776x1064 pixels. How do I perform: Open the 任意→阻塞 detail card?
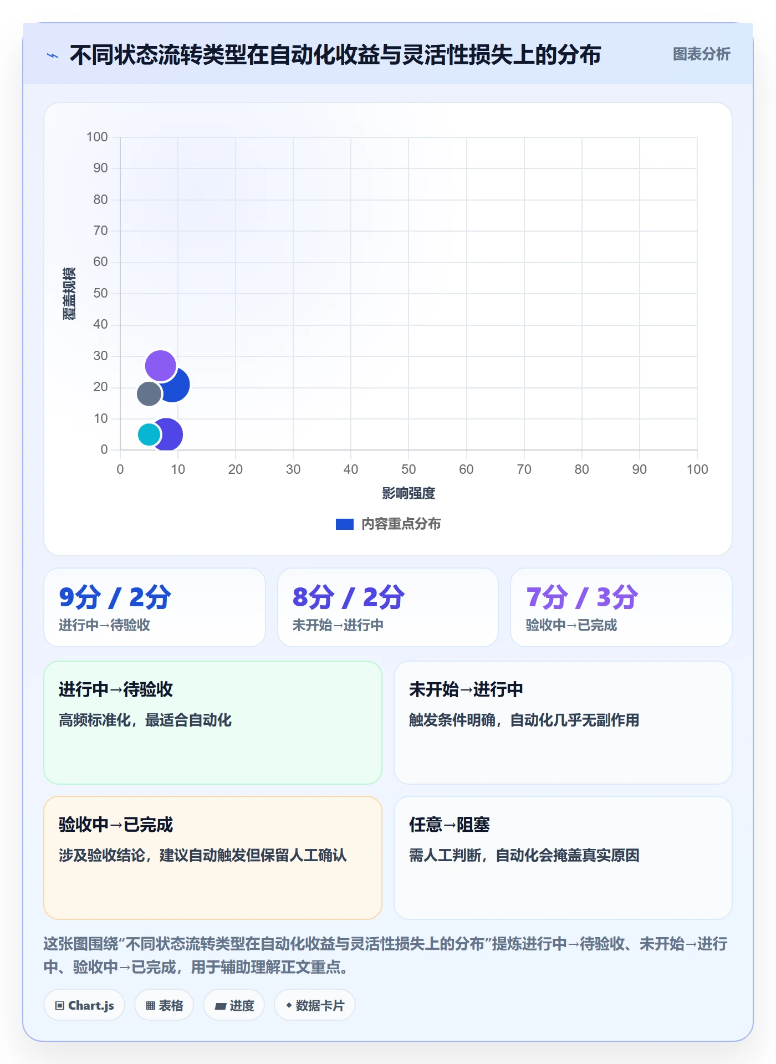point(563,858)
